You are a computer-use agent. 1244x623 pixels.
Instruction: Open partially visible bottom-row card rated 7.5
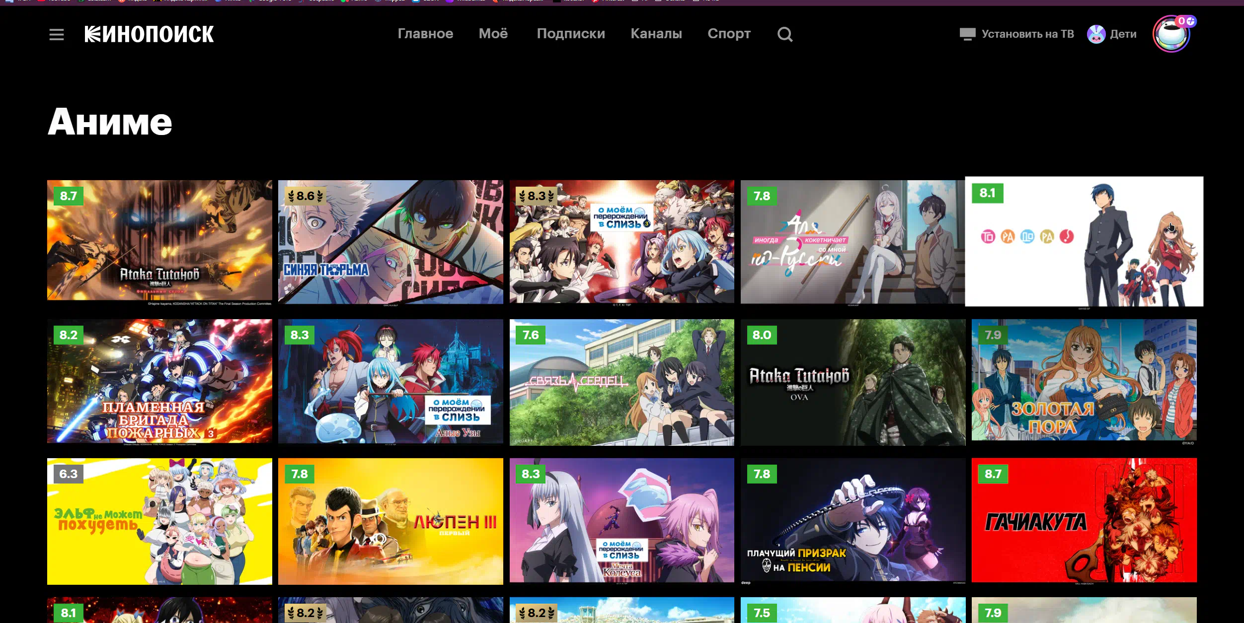tap(853, 610)
